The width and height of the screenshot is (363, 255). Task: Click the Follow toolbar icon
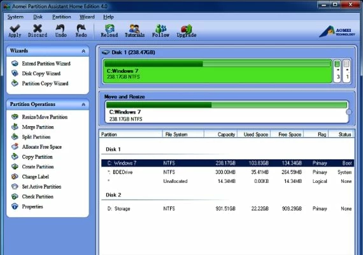(x=160, y=28)
